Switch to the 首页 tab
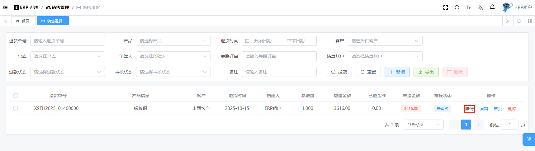The height and width of the screenshot is (151, 535). 23,21
